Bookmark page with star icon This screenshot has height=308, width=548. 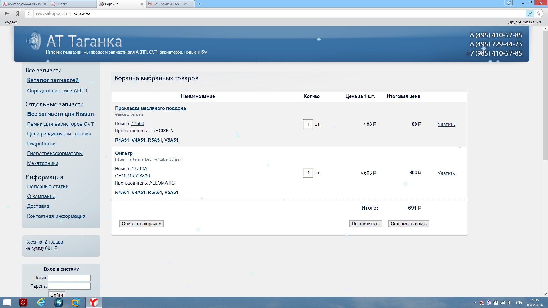click(x=538, y=13)
